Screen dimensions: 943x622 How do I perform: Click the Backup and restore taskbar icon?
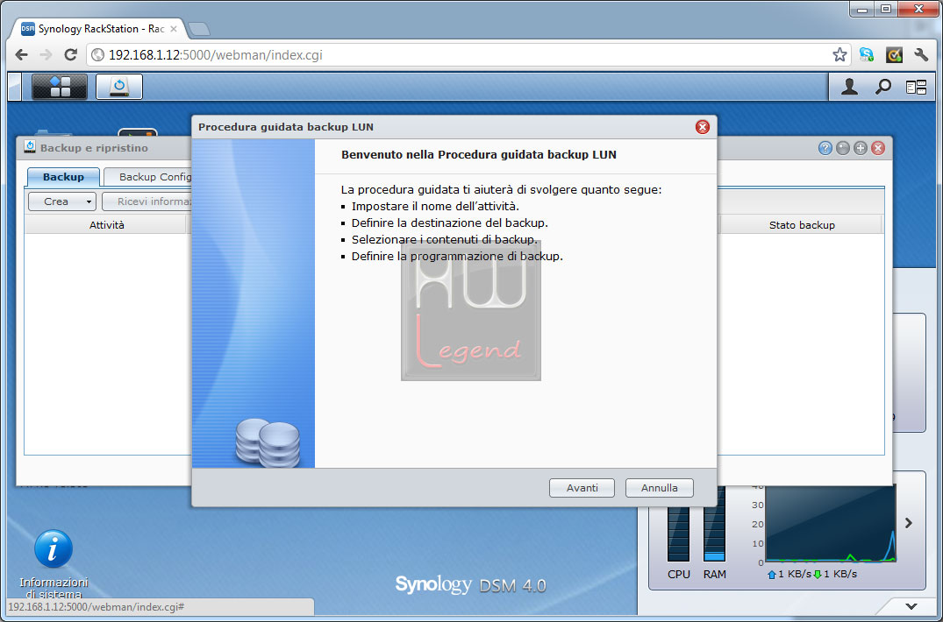click(119, 87)
